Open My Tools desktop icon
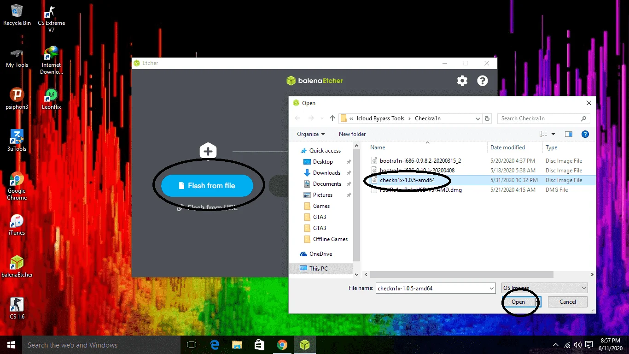Viewport: 629px width, 354px height. tap(17, 58)
